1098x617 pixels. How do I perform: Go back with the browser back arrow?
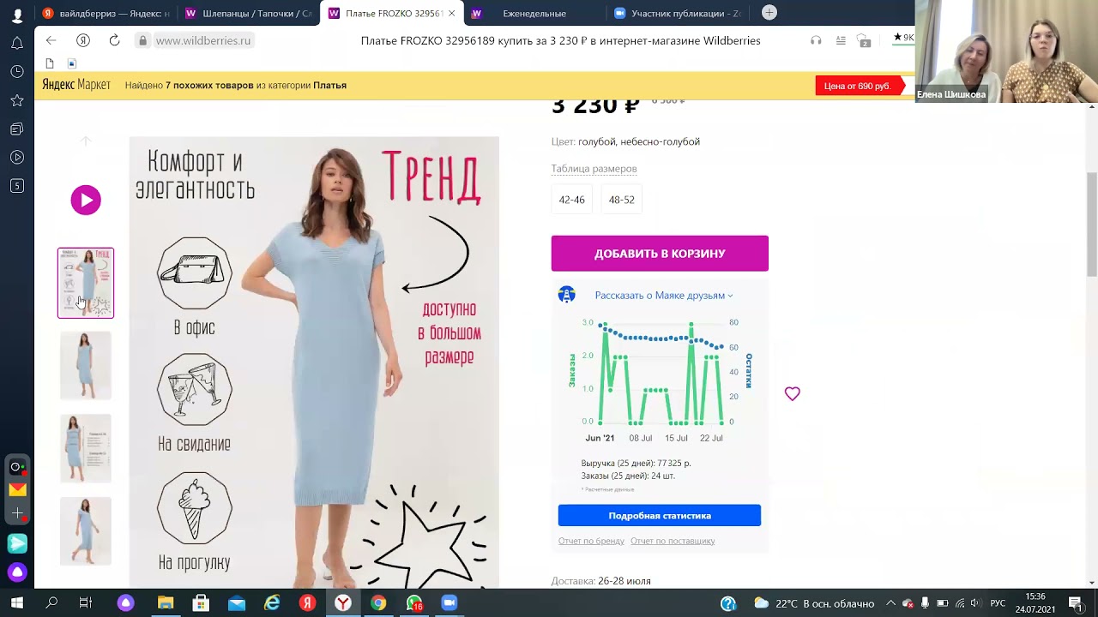51,40
